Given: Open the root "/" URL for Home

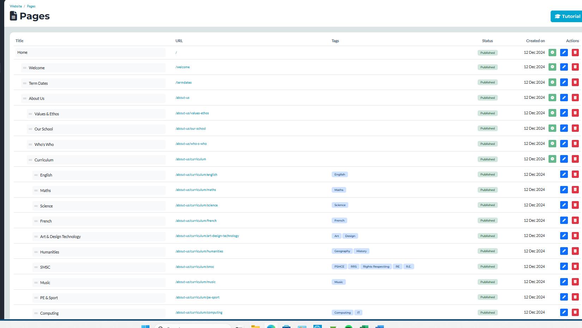Looking at the screenshot, I should 176,53.
